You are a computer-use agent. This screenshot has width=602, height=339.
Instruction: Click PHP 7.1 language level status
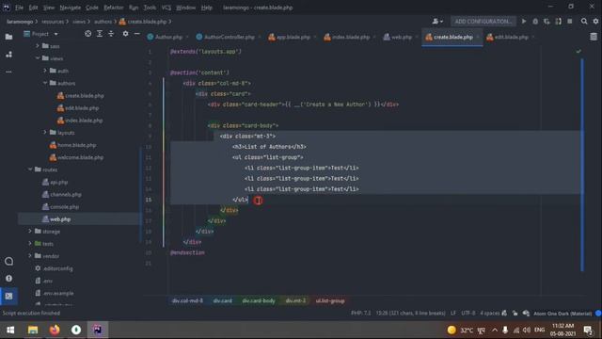[361, 314]
